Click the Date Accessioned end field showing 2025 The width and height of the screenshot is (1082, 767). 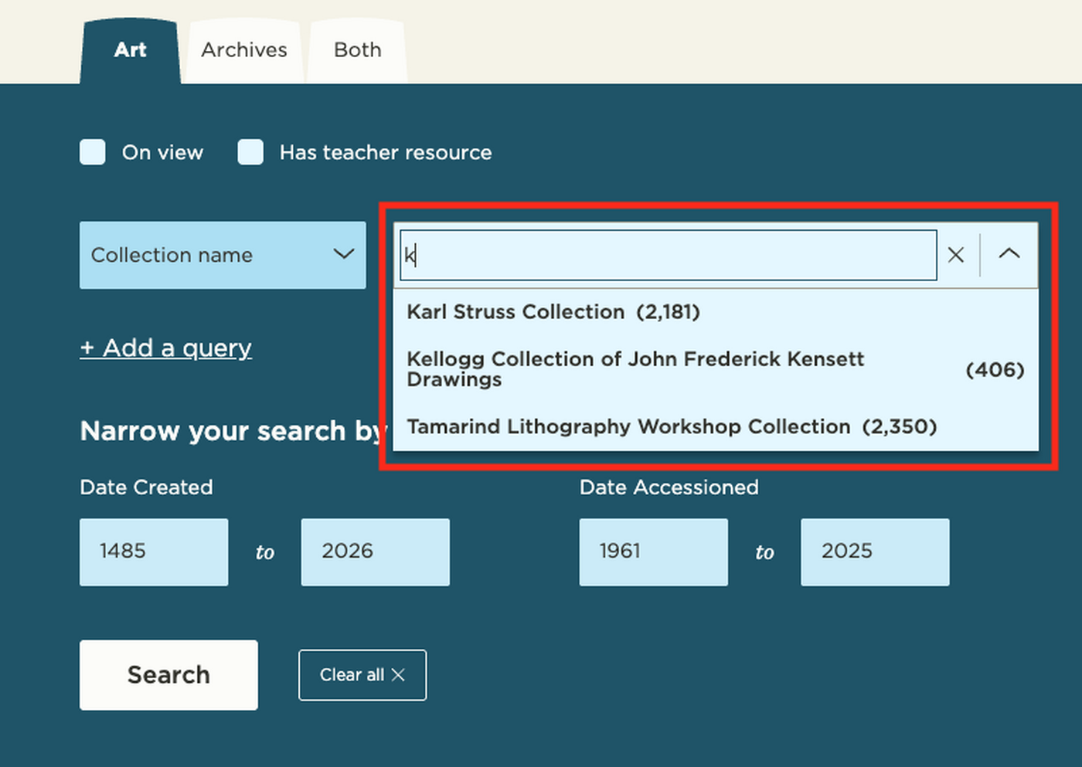(x=874, y=551)
